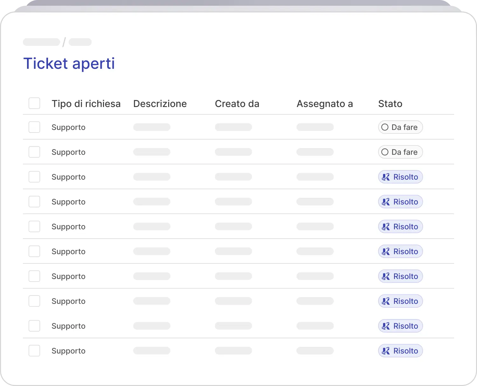
Task: Click the Risolto badge in the ninth row
Action: [x=400, y=326]
